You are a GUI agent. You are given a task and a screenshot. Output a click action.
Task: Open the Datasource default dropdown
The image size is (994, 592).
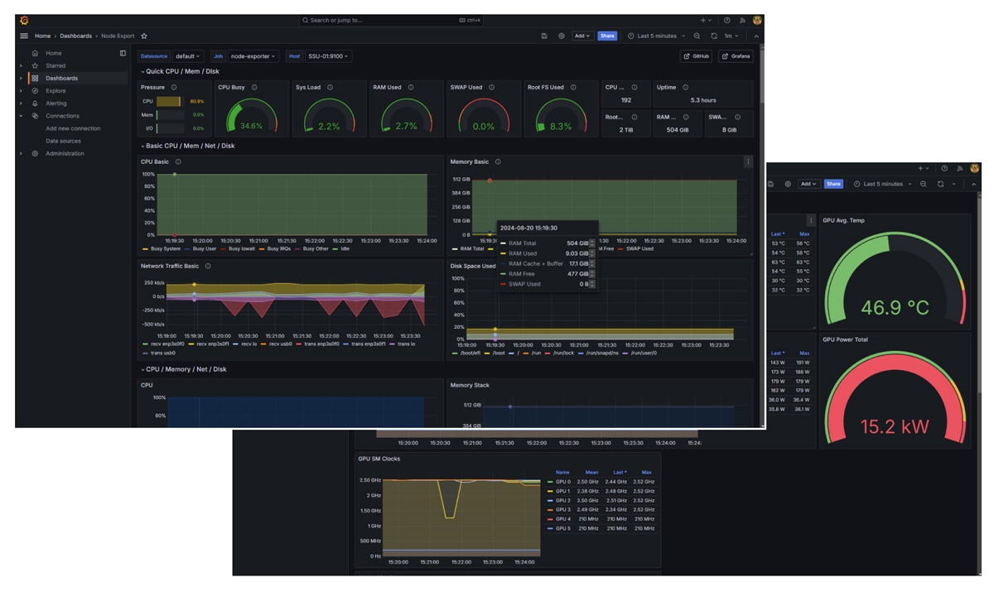[x=187, y=56]
